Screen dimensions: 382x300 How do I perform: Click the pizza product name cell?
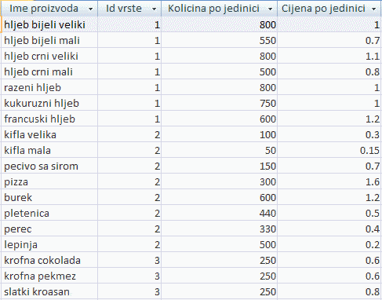pyautogui.click(x=49, y=181)
